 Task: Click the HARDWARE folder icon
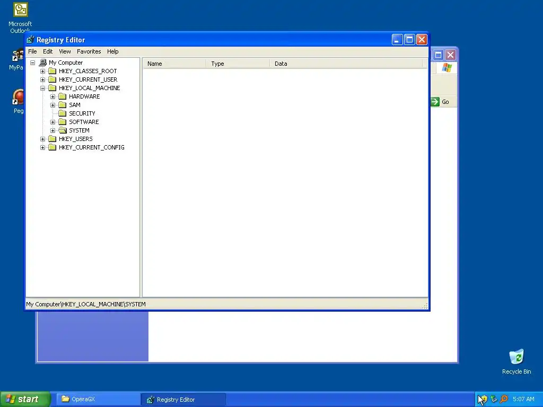click(63, 96)
